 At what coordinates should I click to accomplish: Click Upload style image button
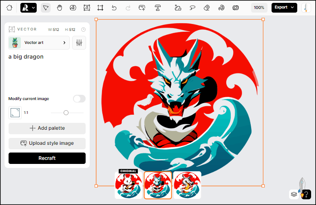47,143
